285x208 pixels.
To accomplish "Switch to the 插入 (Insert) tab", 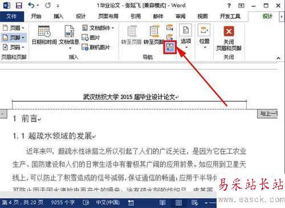I will [58, 17].
